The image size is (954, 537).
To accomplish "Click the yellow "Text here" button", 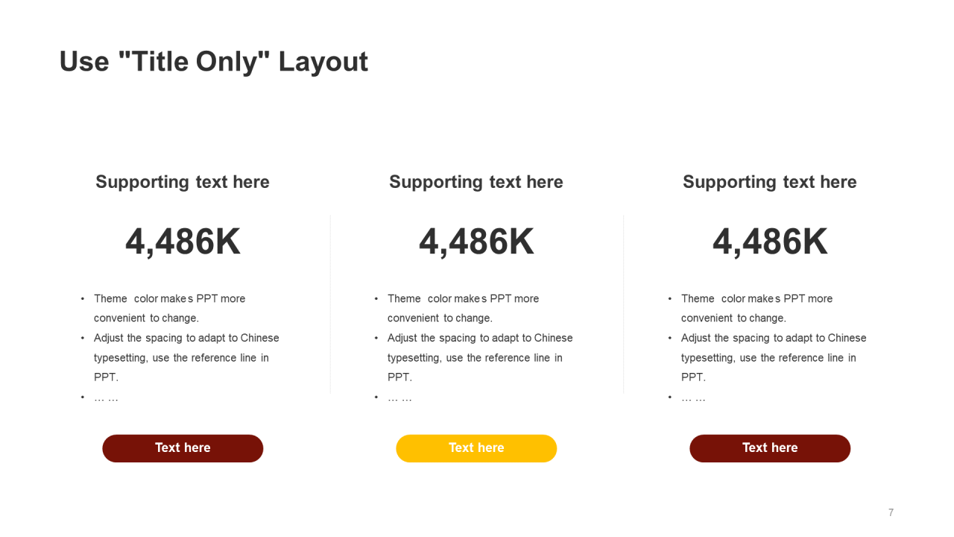I will [476, 448].
